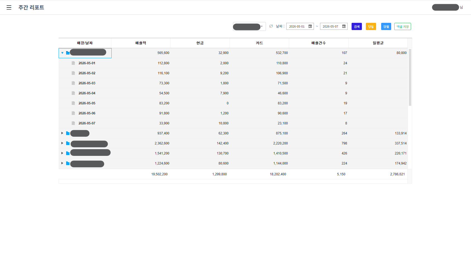The image size is (471, 253).
Task: Click the 엑셀 저장 export button
Action: pos(403,26)
